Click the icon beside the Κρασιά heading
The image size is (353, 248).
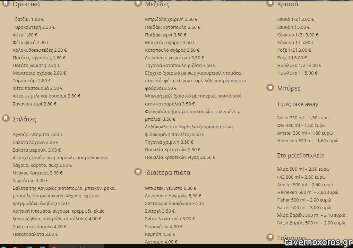tap(270, 3)
